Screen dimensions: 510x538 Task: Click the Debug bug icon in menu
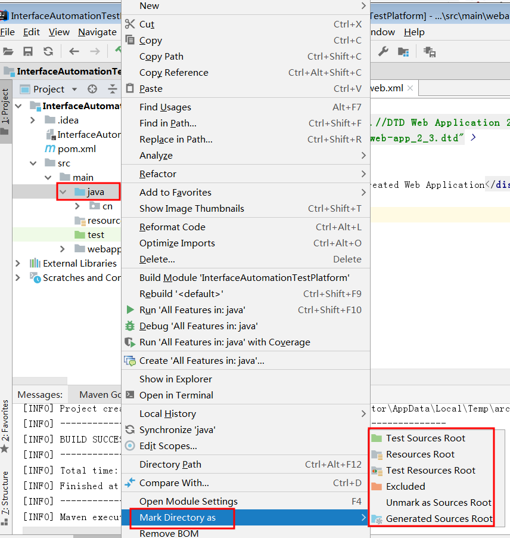[130, 326]
